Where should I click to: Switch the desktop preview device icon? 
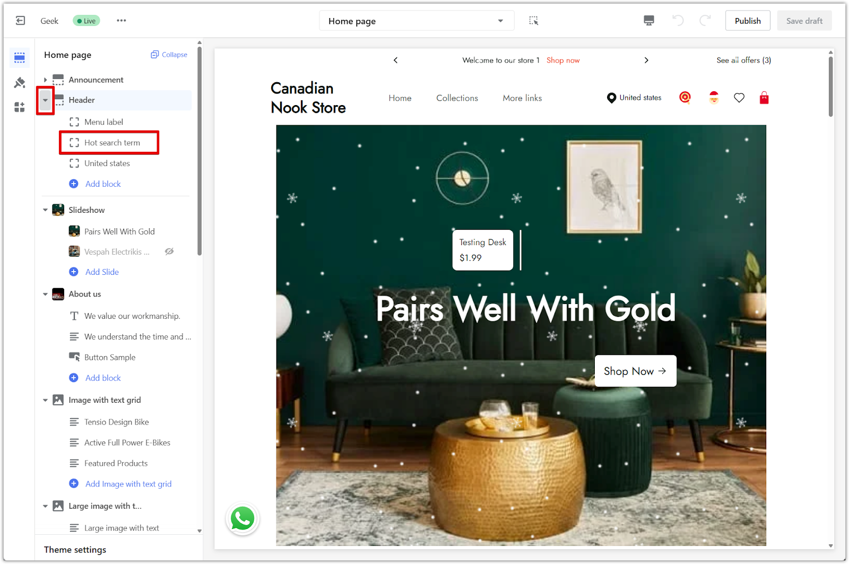pos(648,21)
